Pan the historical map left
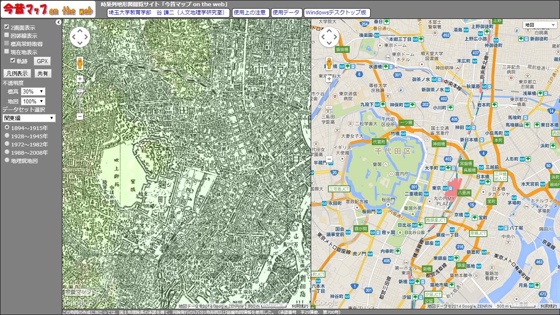This screenshot has width=560, height=315. 73,37
